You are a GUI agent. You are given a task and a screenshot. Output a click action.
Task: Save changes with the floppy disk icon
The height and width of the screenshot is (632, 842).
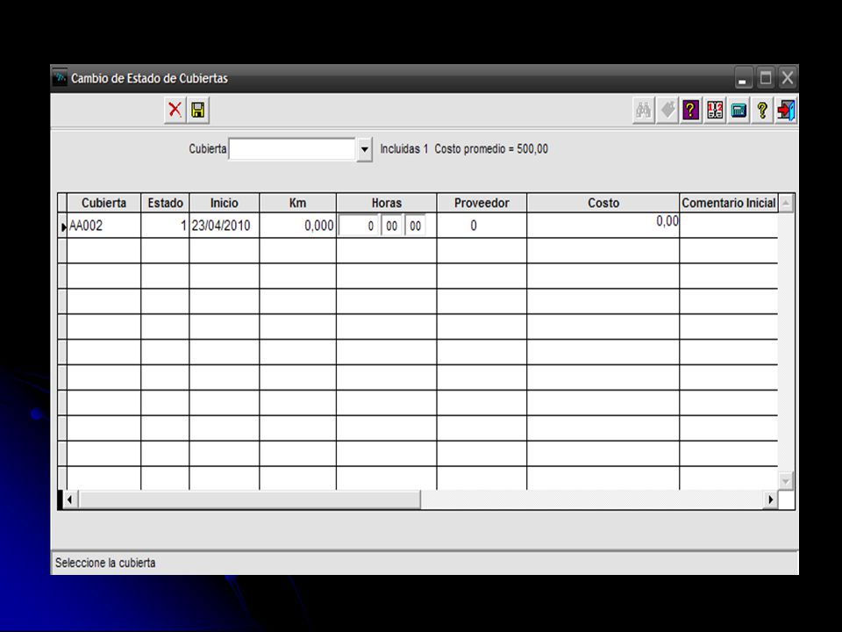198,111
